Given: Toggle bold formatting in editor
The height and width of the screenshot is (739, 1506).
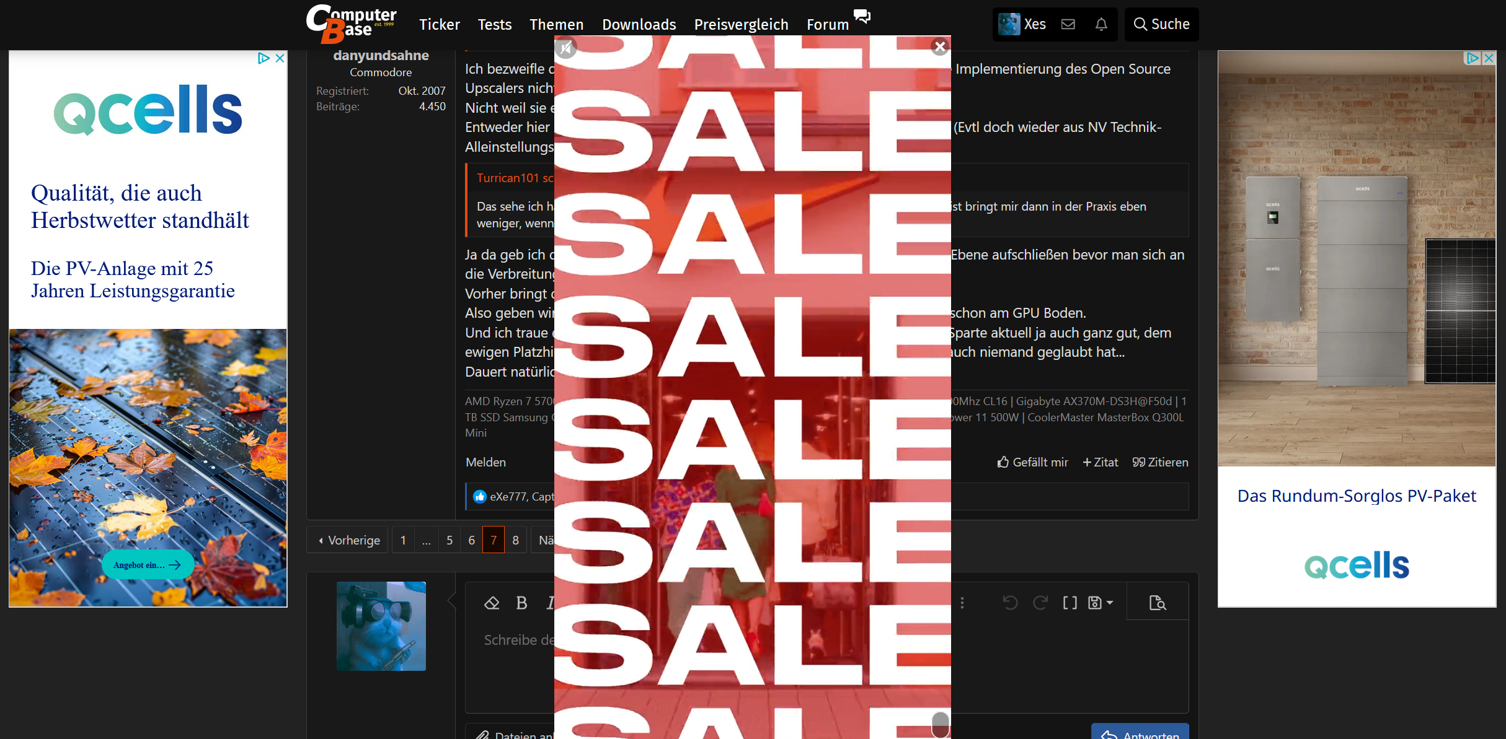Looking at the screenshot, I should [521, 603].
